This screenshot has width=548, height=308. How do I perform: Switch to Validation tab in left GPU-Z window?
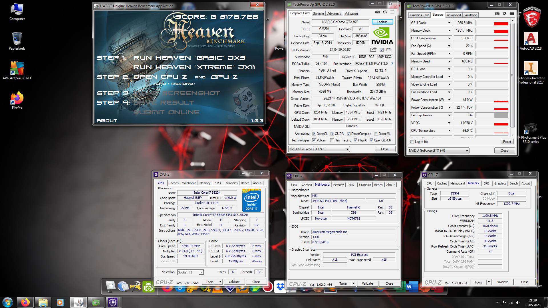(x=351, y=13)
